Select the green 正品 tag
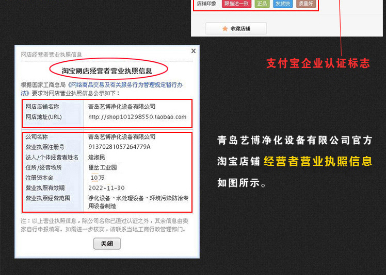The image size is (386, 275). tap(262, 4)
